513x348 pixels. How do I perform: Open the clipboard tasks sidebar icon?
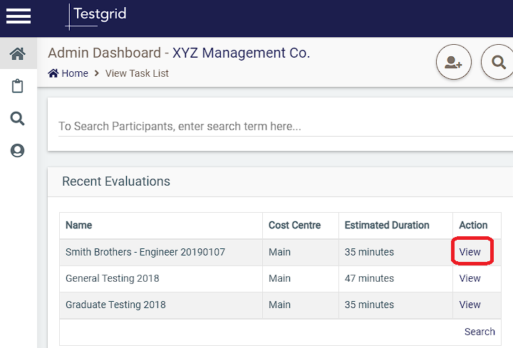(18, 86)
